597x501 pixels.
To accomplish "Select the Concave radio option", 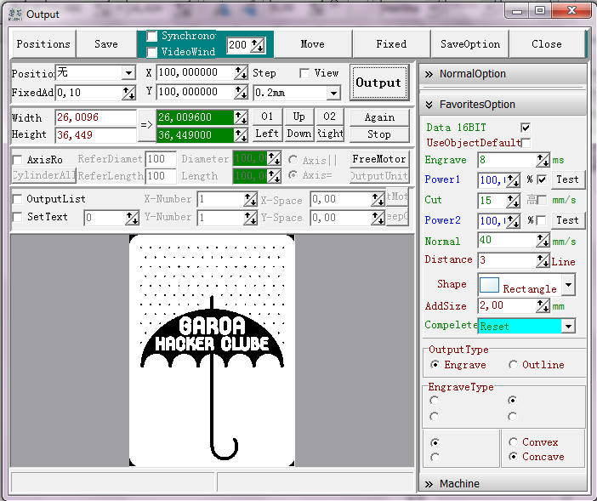I will click(514, 457).
